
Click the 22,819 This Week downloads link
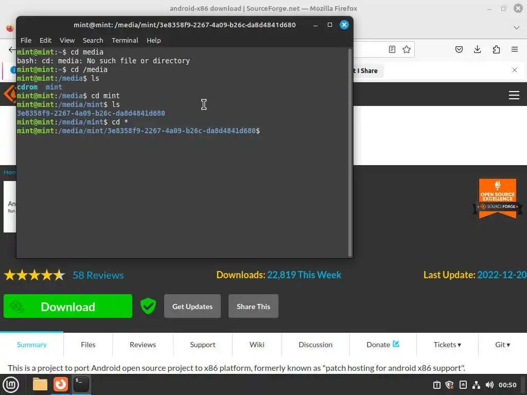pyautogui.click(x=304, y=275)
